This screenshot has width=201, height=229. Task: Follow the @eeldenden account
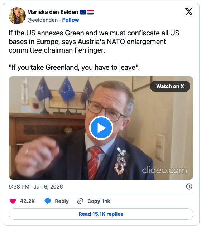pyautogui.click(x=71, y=20)
